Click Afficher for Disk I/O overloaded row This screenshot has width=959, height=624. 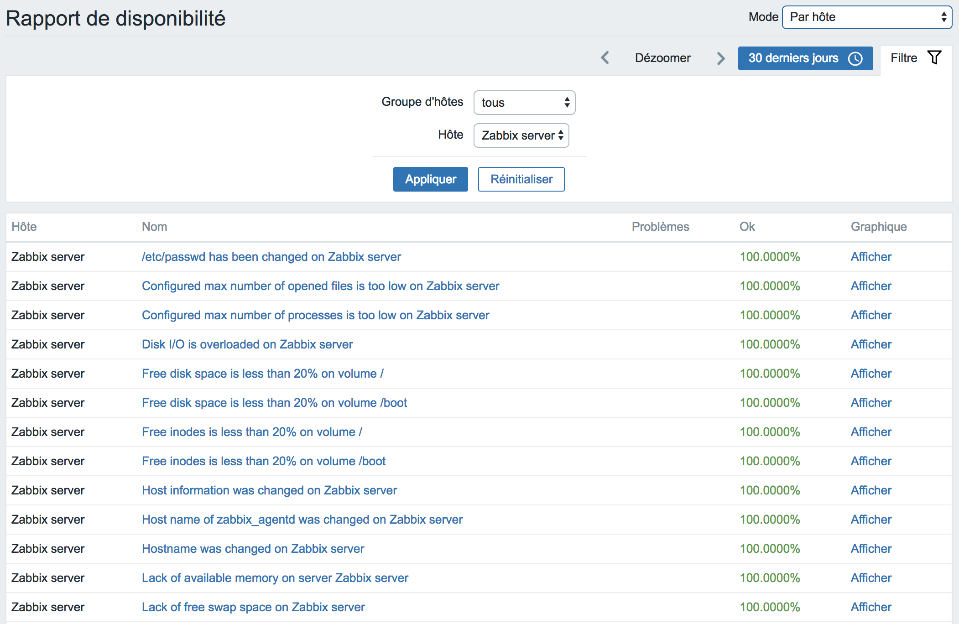[871, 344]
